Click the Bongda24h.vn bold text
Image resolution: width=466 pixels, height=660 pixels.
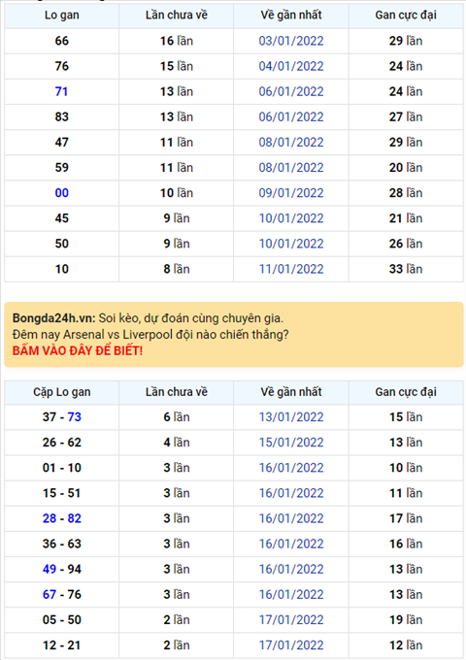54,317
